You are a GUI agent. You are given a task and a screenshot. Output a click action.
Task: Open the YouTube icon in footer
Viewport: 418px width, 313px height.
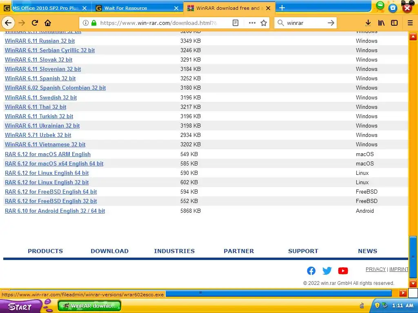tap(343, 271)
